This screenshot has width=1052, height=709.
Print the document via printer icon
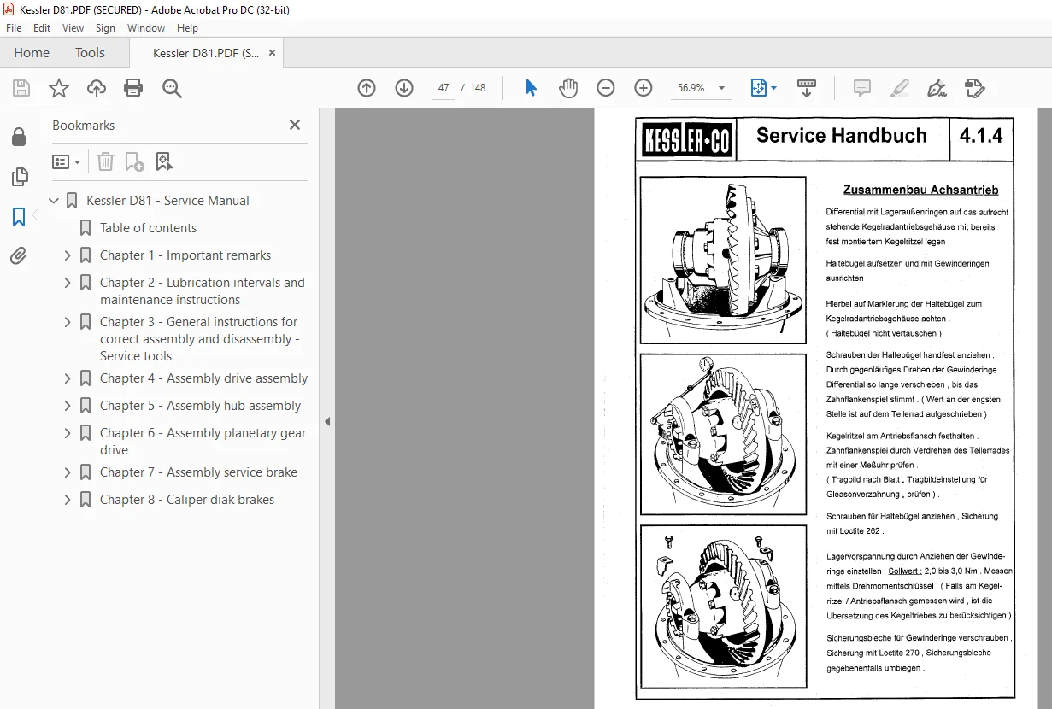(x=133, y=88)
